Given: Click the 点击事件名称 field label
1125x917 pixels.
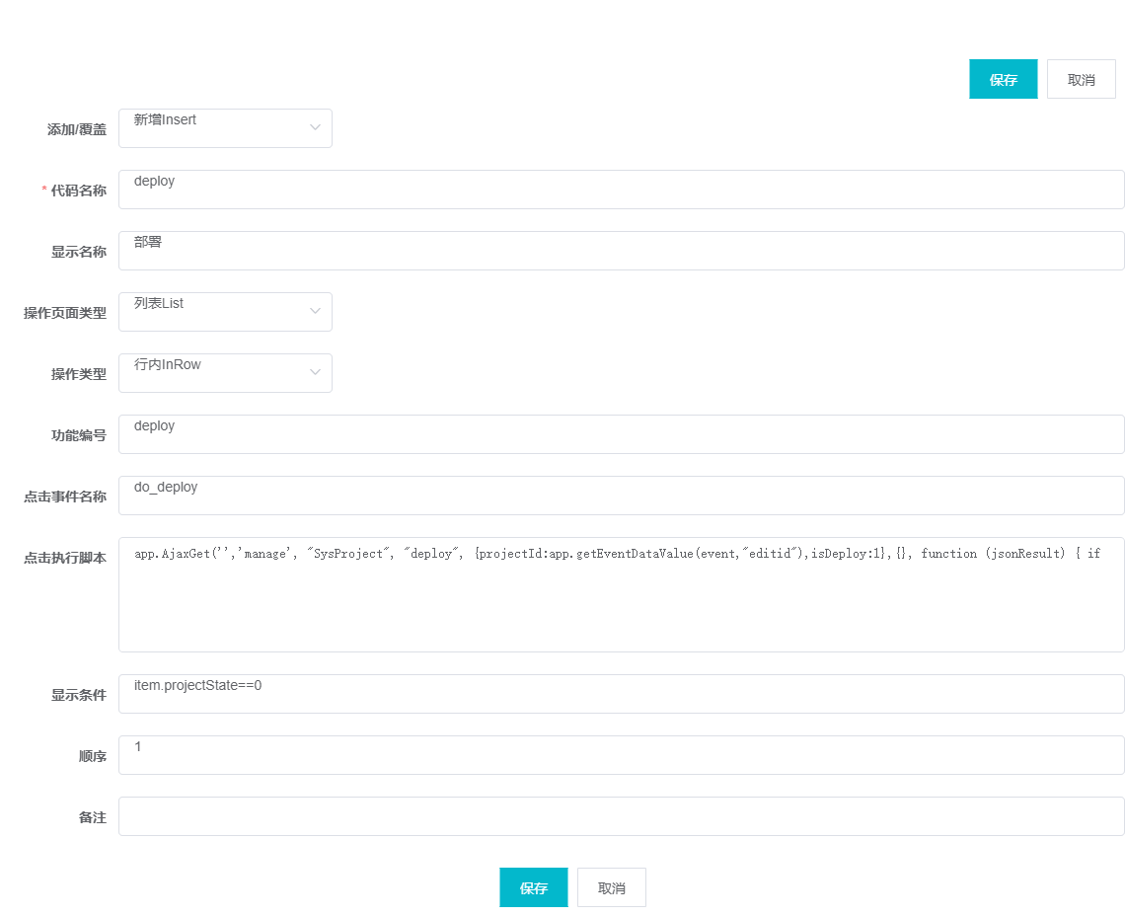Looking at the screenshot, I should [x=65, y=497].
